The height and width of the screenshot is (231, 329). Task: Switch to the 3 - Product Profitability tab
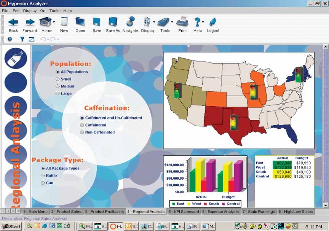pyautogui.click(x=105, y=212)
